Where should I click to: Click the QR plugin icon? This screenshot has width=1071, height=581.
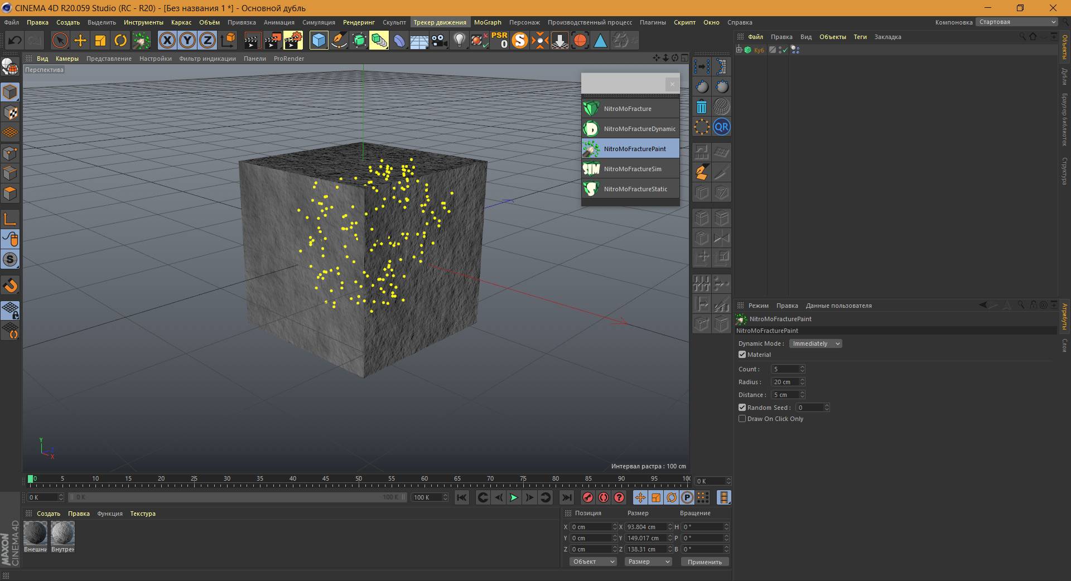point(722,127)
